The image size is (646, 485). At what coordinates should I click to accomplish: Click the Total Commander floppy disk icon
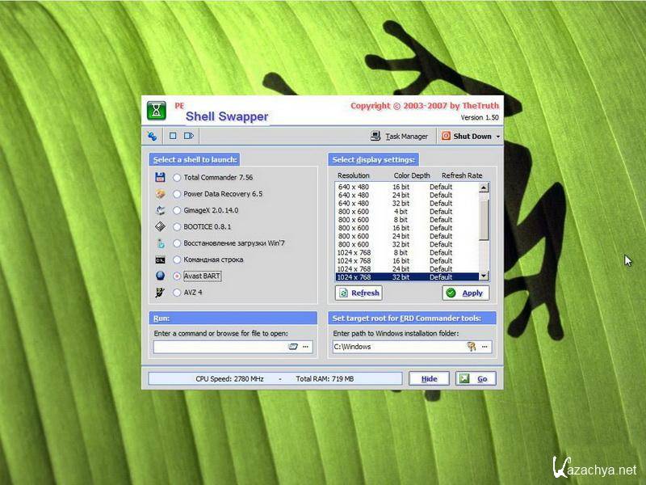160,177
